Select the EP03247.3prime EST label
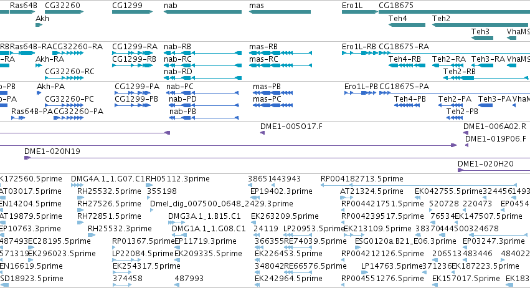This screenshot has height=288, width=530. click(493, 241)
